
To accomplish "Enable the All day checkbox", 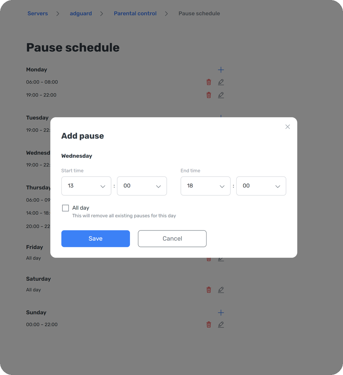I will tap(66, 208).
